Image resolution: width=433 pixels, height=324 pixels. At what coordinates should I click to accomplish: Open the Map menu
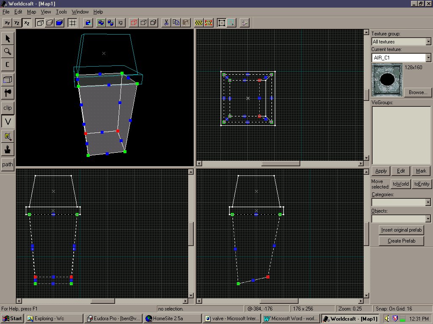pos(31,12)
